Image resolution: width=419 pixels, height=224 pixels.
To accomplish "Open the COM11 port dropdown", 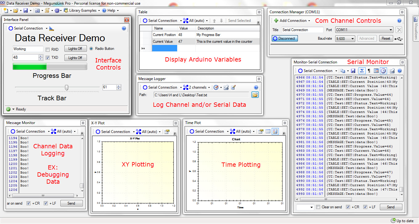I will click(x=391, y=30).
